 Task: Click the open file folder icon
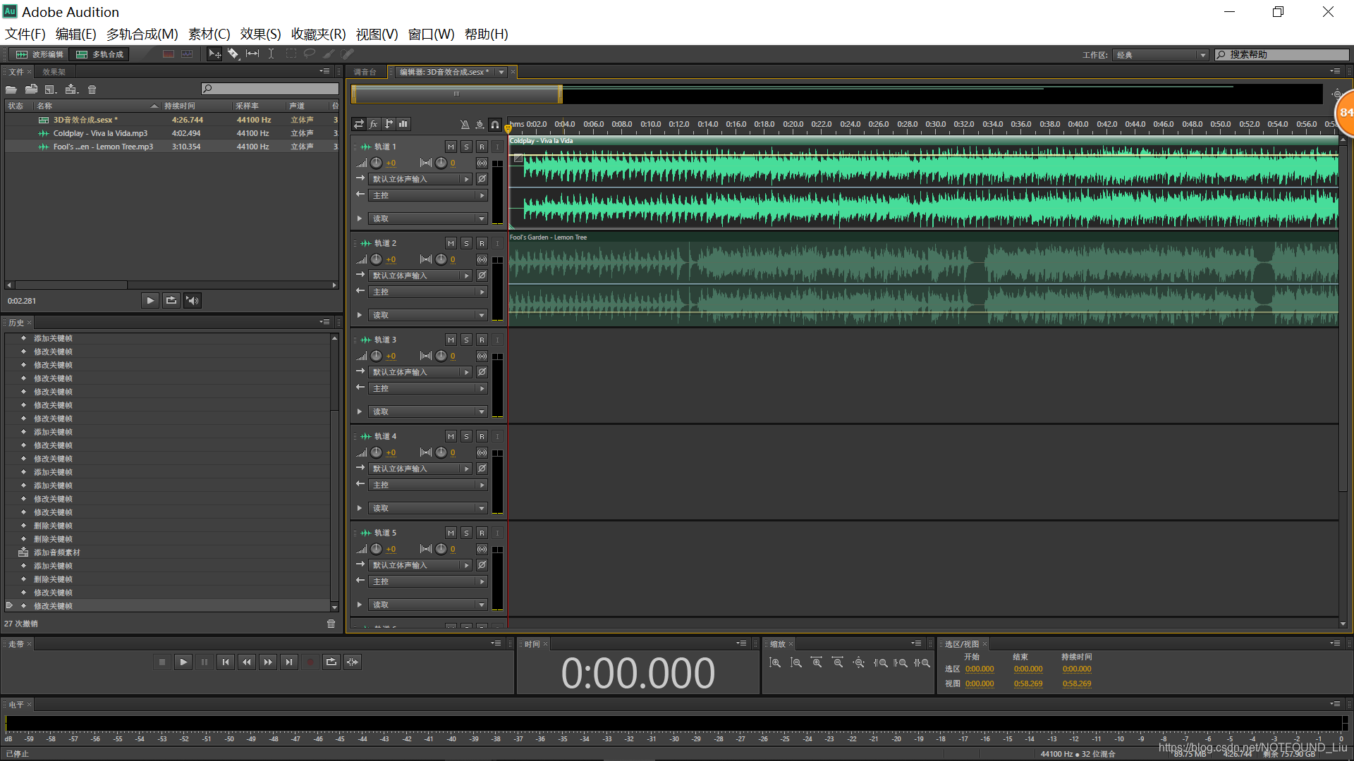point(11,89)
